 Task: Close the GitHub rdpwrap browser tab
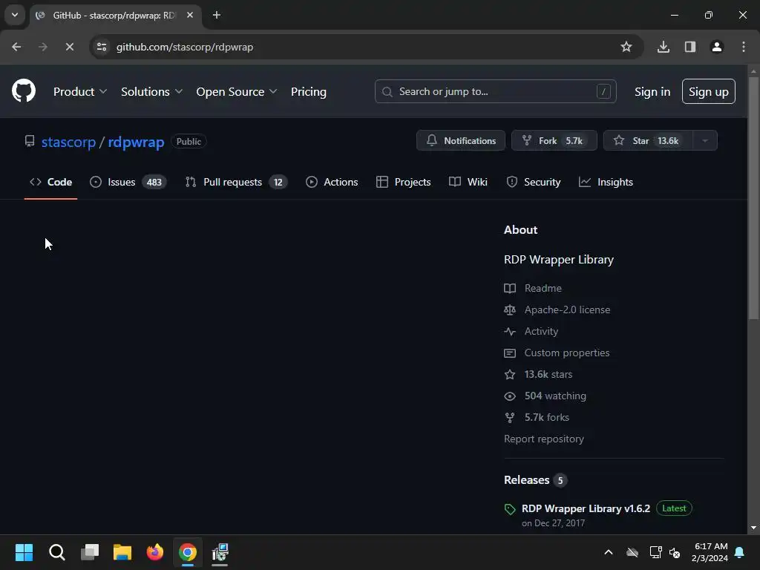coord(190,16)
